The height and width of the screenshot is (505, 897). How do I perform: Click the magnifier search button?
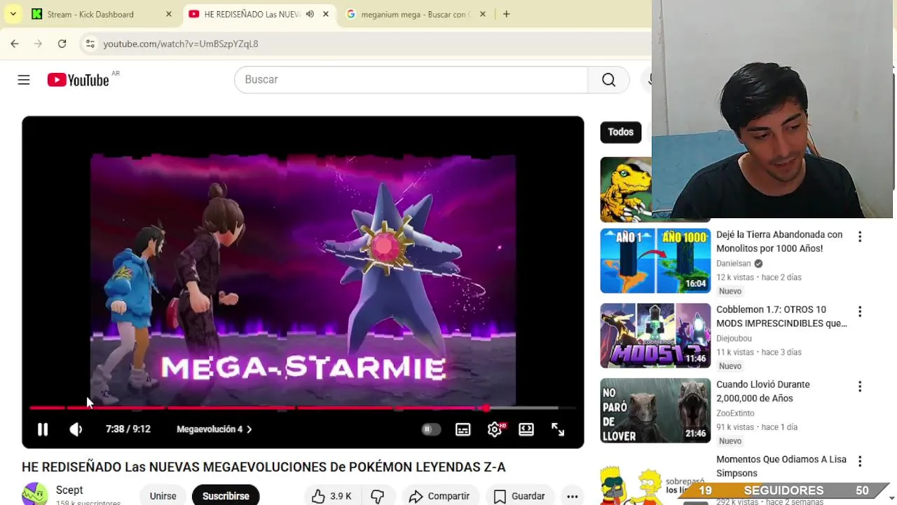point(609,80)
